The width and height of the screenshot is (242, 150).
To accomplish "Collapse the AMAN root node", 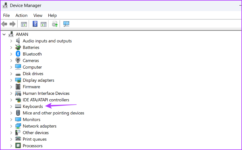I will tap(4, 34).
